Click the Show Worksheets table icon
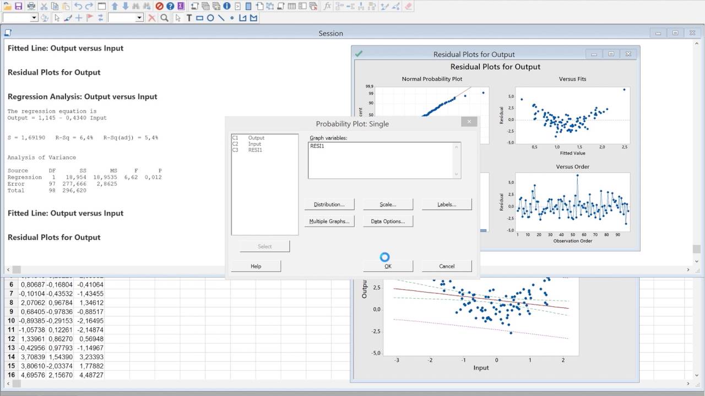This screenshot has width=705, height=396. [291, 6]
